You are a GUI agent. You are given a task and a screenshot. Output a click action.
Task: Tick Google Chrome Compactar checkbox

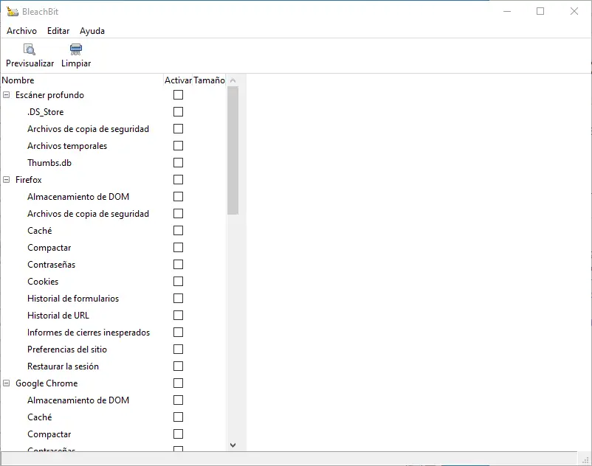[178, 434]
